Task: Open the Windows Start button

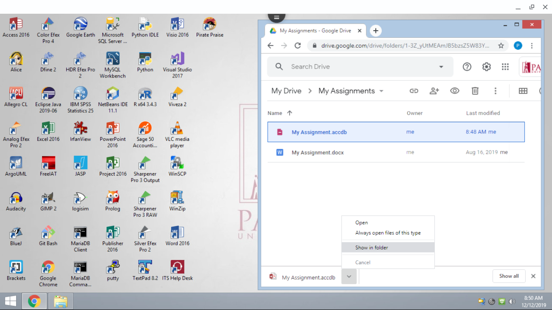Action: tap(11, 301)
